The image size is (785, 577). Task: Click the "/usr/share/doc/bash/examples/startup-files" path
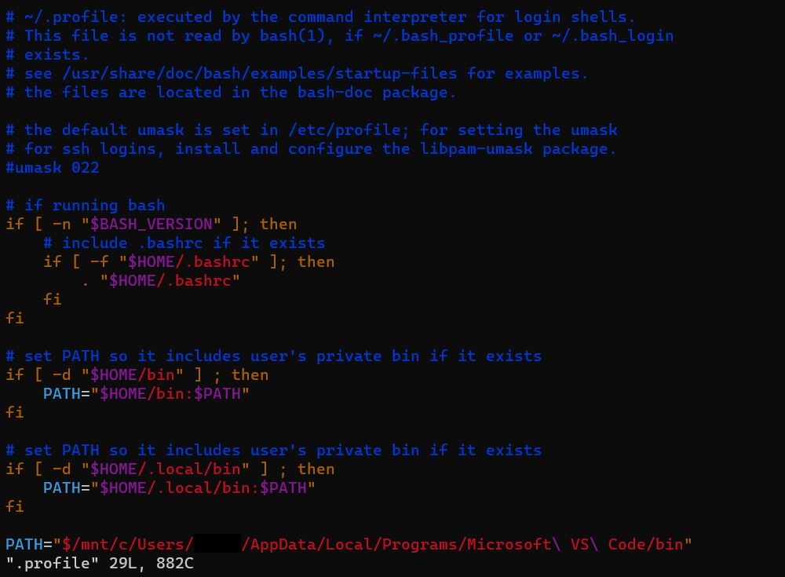[x=259, y=73]
